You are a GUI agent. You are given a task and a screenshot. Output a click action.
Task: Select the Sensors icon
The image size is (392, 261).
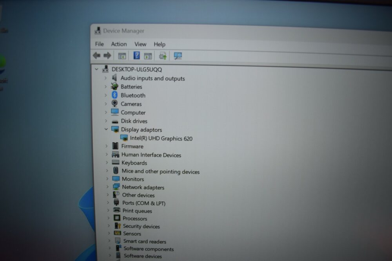[118, 233]
